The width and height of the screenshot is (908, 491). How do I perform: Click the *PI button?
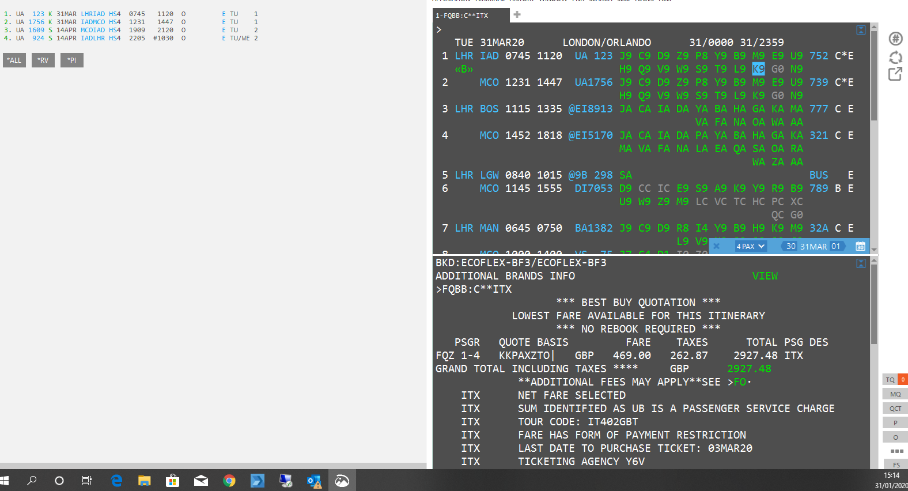pos(72,60)
